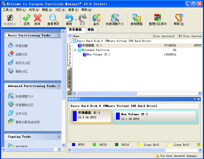Sort by FS Size column header
The image size is (204, 159).
pyautogui.click(x=190, y=36)
